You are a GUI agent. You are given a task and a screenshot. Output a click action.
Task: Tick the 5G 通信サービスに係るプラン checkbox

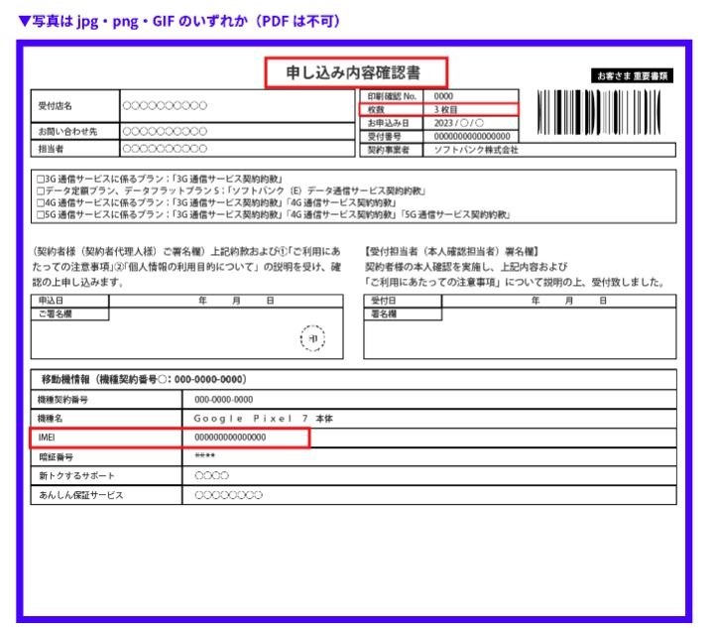41,214
